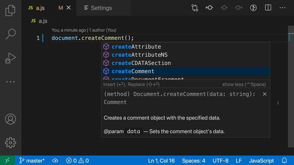Click the document.createComment code line
The width and height of the screenshot is (294, 165).
(x=93, y=38)
